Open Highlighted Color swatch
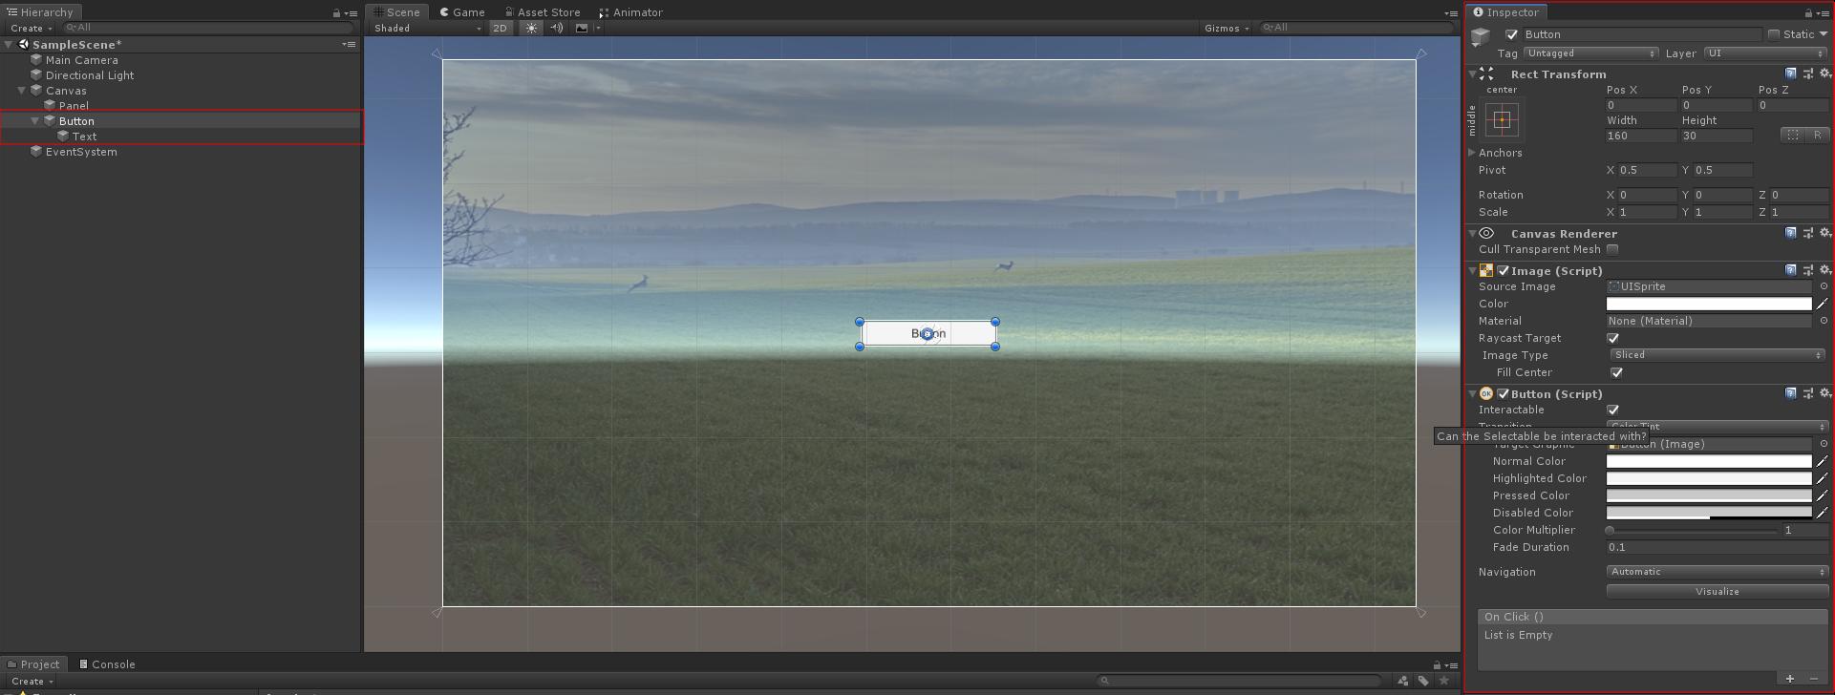 pyautogui.click(x=1709, y=478)
